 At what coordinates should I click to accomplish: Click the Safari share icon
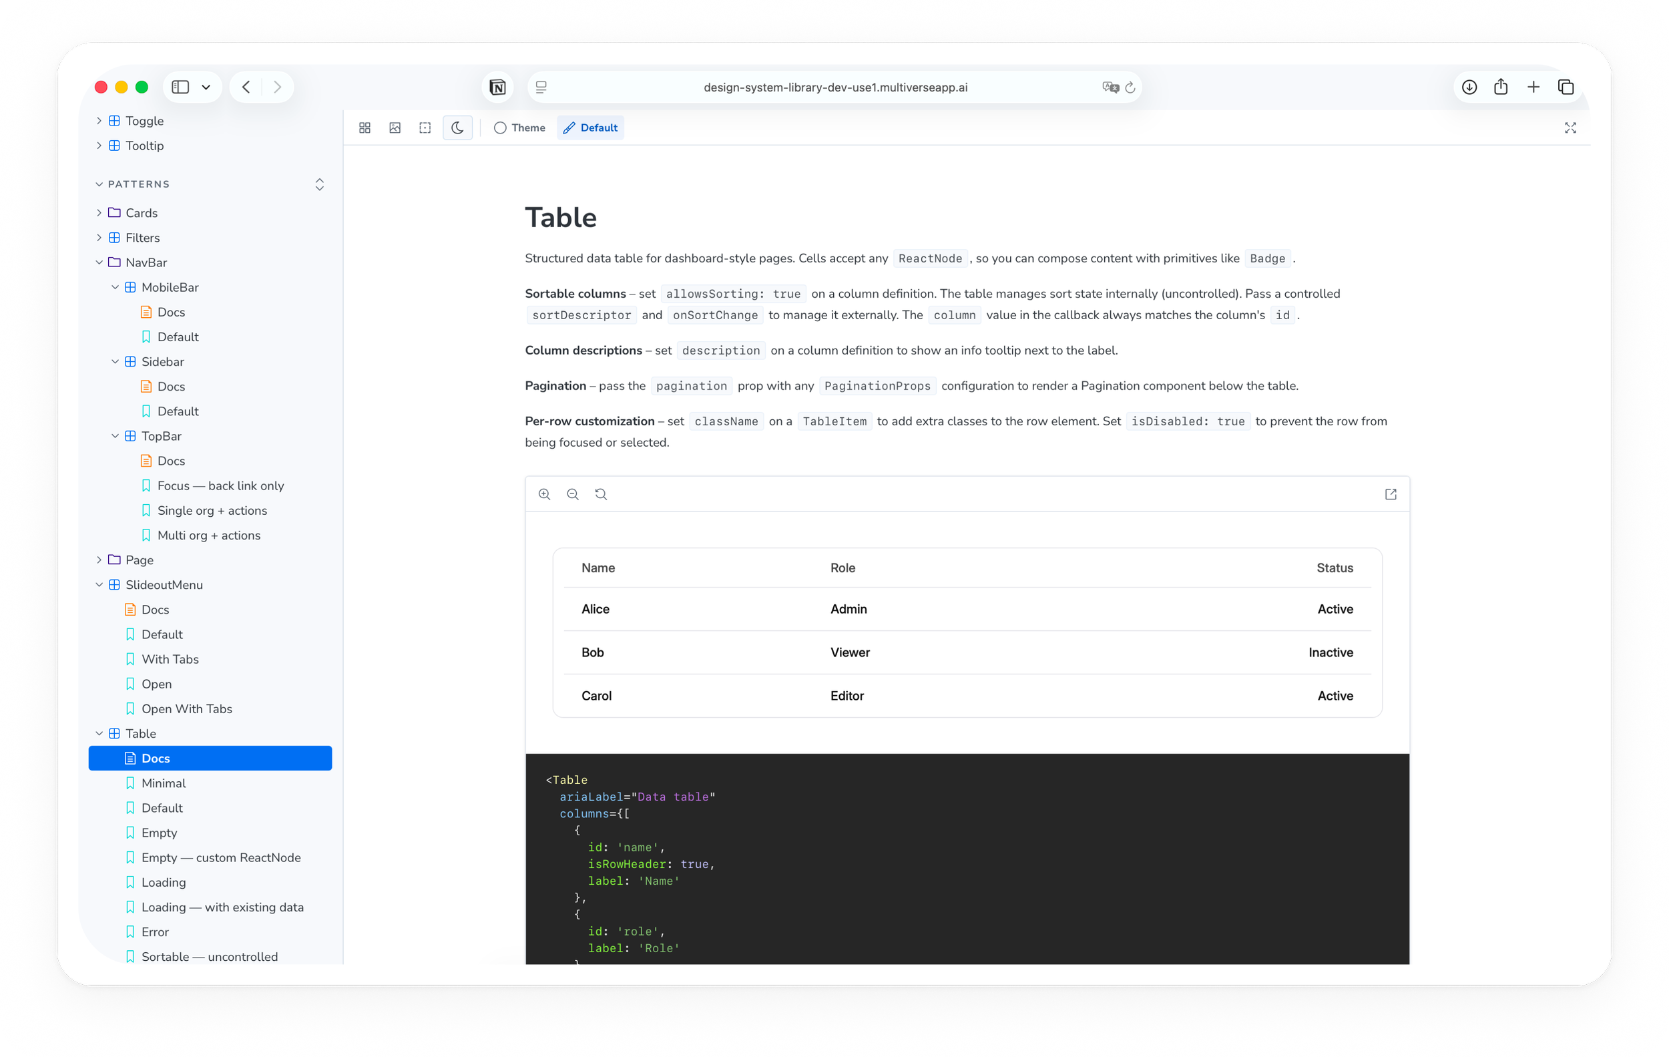coord(1501,87)
